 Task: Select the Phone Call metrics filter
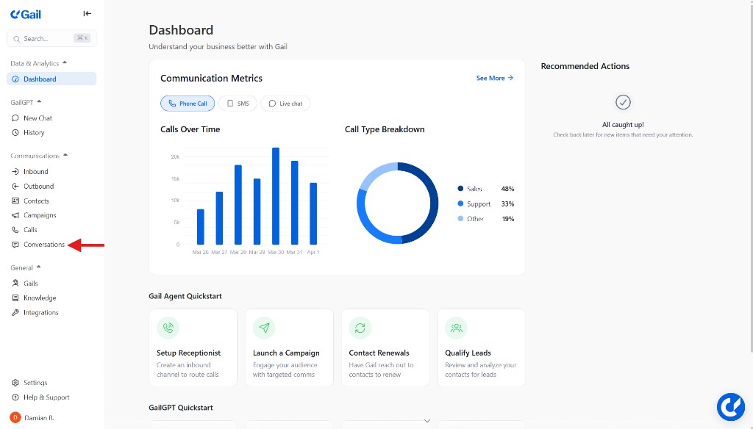point(188,104)
